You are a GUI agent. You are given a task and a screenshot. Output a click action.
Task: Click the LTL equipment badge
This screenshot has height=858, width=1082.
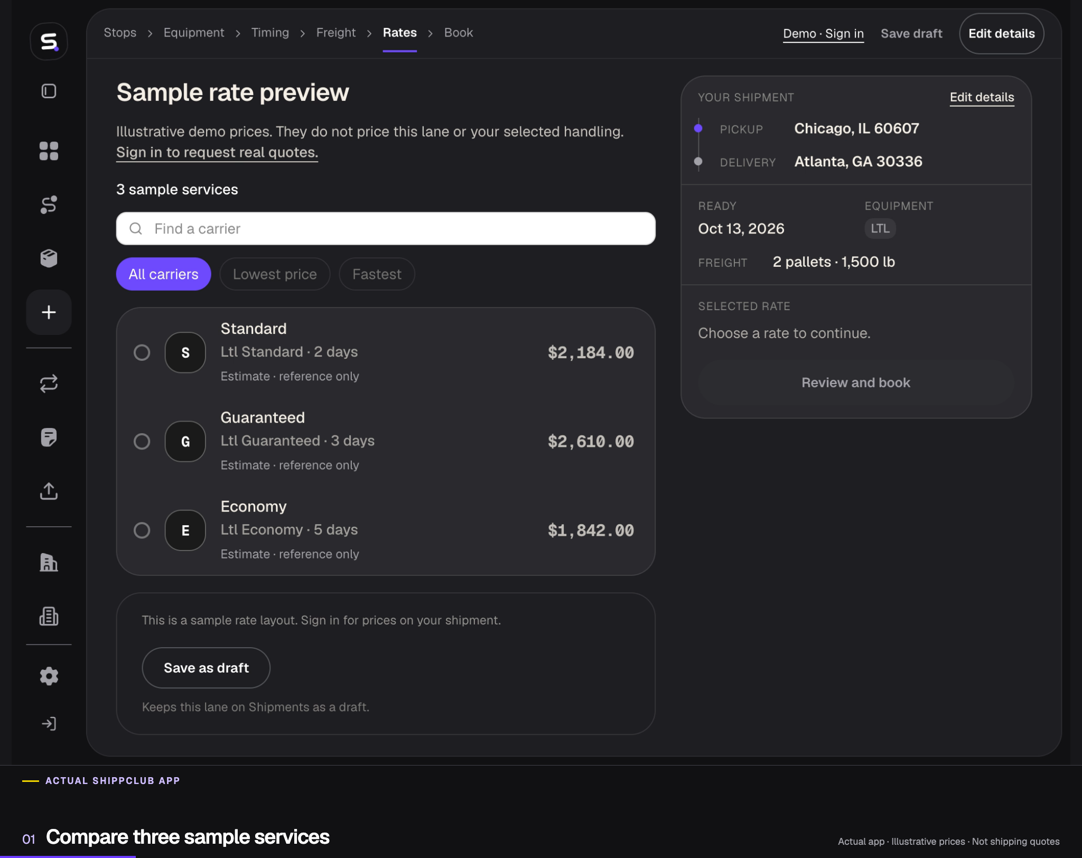[x=880, y=229]
